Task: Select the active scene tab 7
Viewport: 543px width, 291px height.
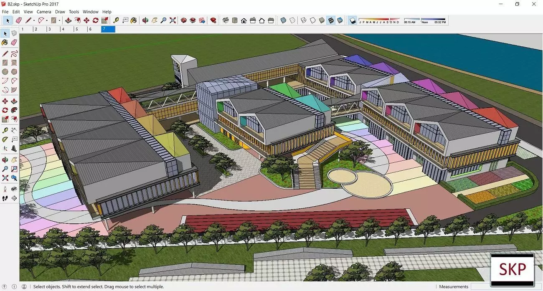Action: pos(108,29)
